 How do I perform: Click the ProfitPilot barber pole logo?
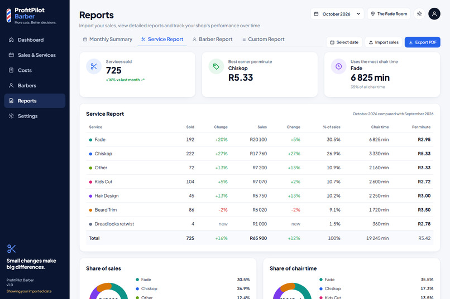(9, 16)
